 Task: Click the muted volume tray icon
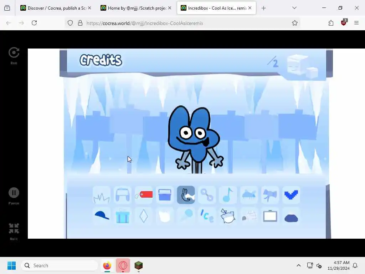pos(319,265)
